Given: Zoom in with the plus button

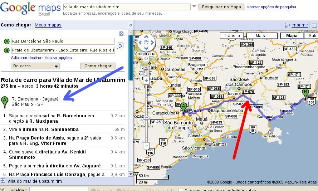Looking at the screenshot, I should coord(146,81).
